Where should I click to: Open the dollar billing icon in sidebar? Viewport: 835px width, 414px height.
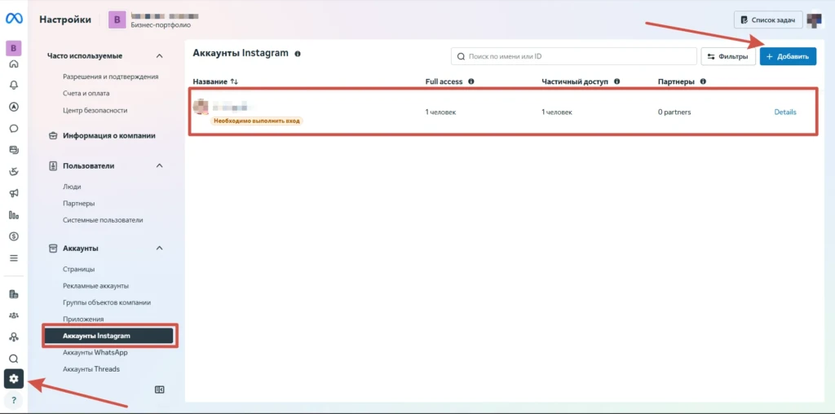click(x=14, y=236)
